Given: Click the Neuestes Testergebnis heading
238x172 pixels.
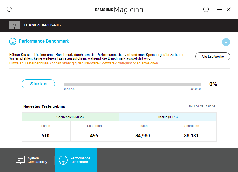Looking at the screenshot, I should [44, 106].
